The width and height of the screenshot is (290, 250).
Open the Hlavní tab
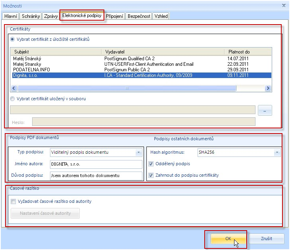pos(11,16)
